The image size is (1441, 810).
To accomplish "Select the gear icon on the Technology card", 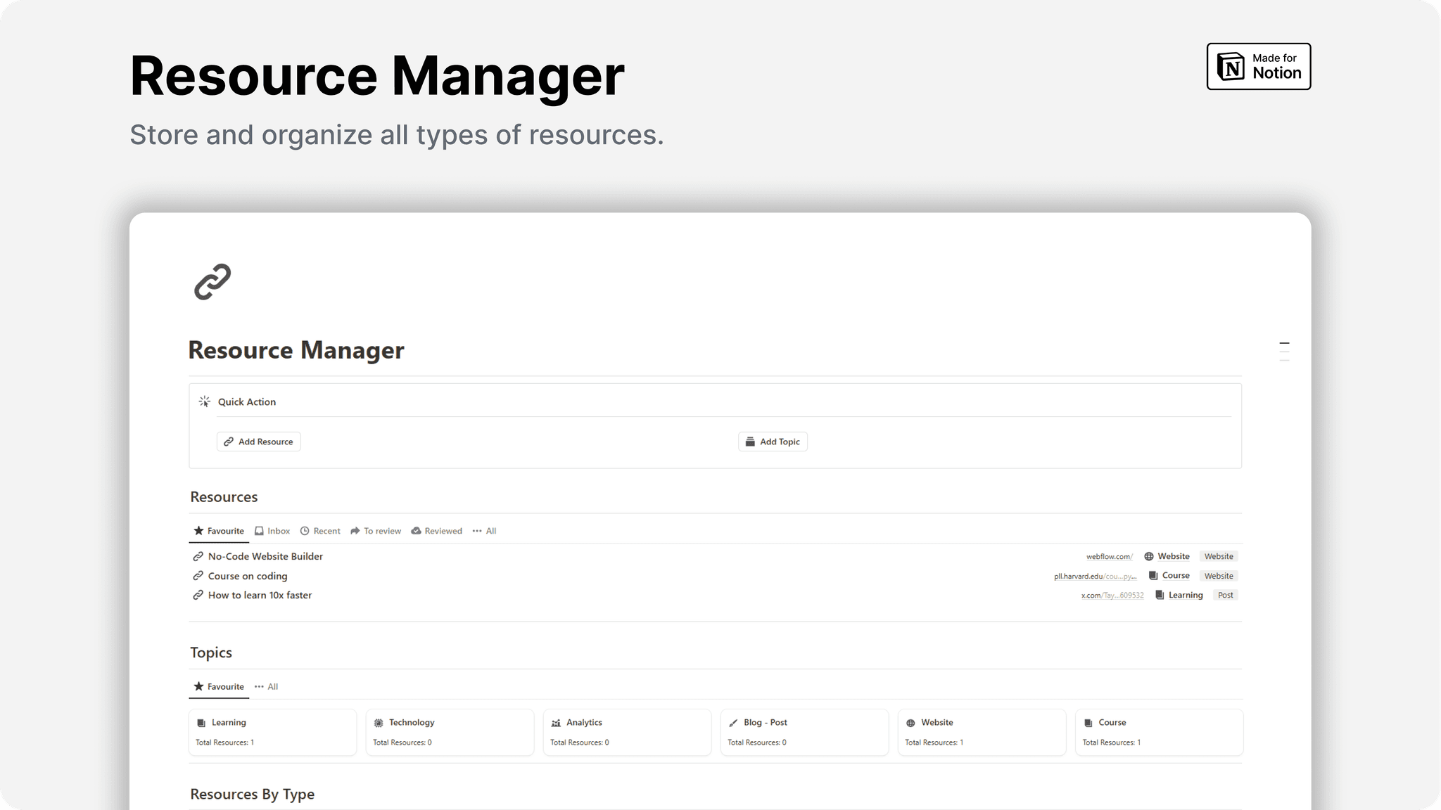I will (379, 722).
